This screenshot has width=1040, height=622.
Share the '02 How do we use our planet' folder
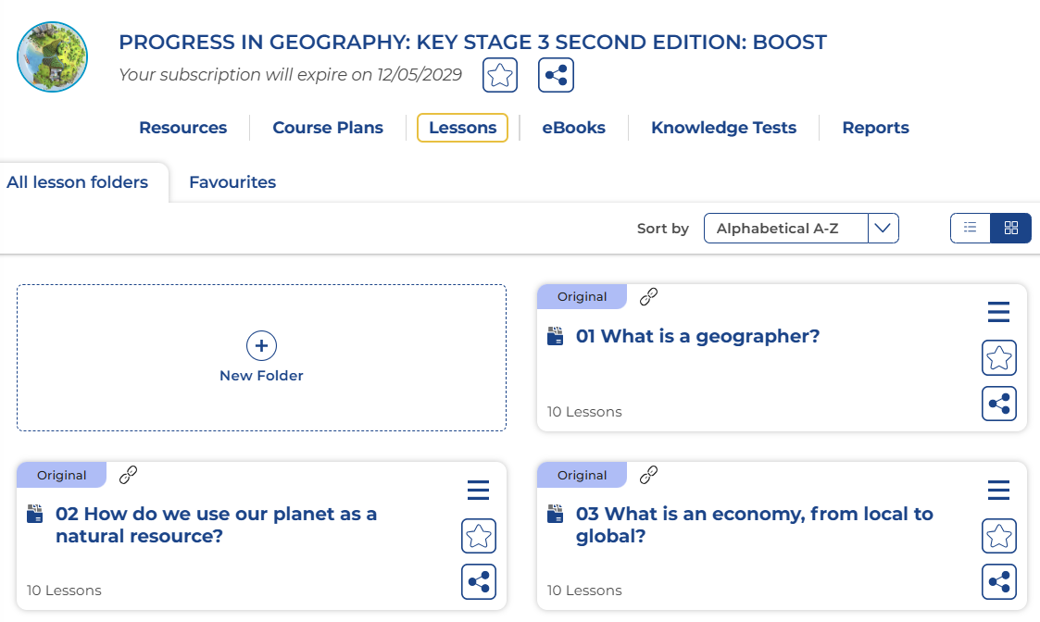(x=479, y=581)
